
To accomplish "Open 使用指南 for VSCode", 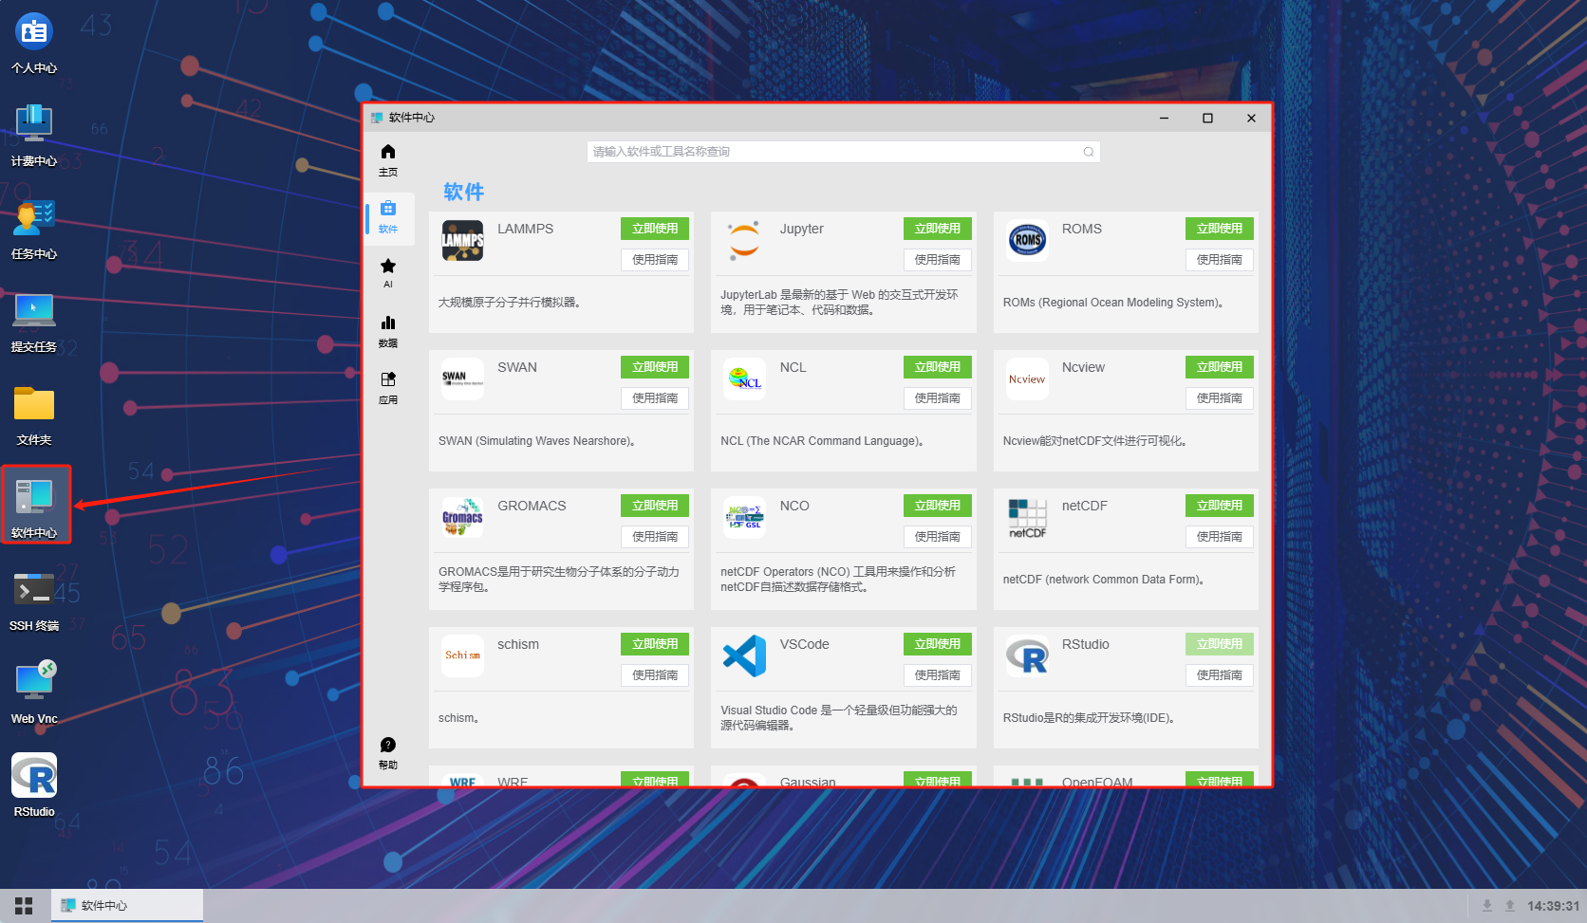I will pyautogui.click(x=938, y=675).
